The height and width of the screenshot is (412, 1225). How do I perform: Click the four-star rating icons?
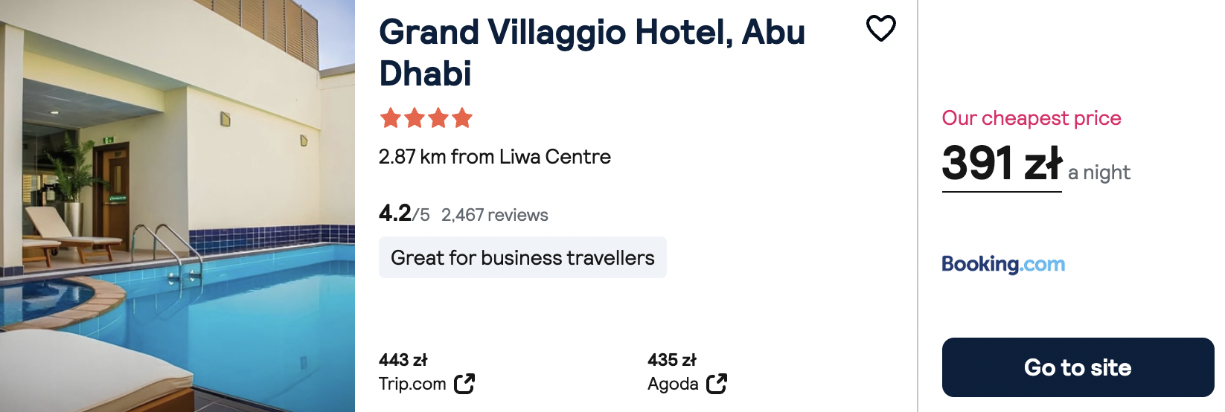point(426,118)
